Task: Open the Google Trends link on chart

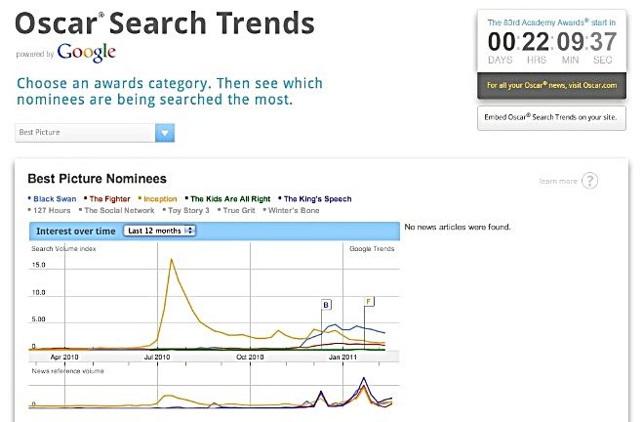Action: 372,248
